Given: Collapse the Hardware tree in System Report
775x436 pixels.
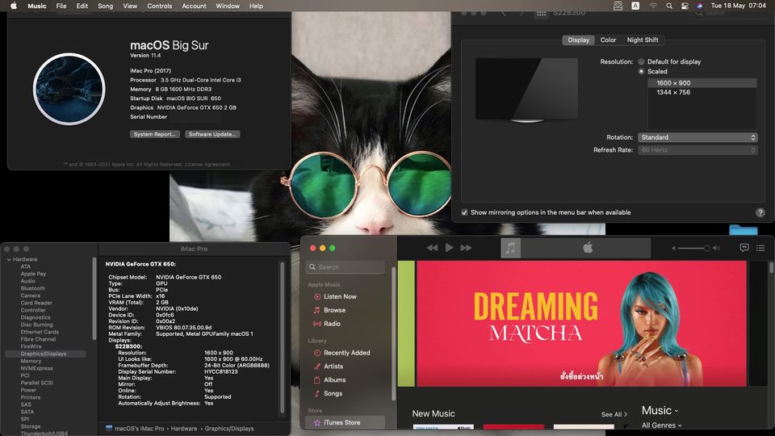Looking at the screenshot, I should (x=9, y=259).
